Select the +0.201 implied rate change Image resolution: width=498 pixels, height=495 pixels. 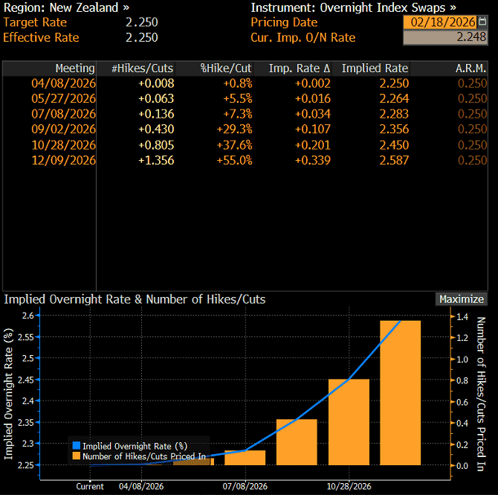pos(313,145)
